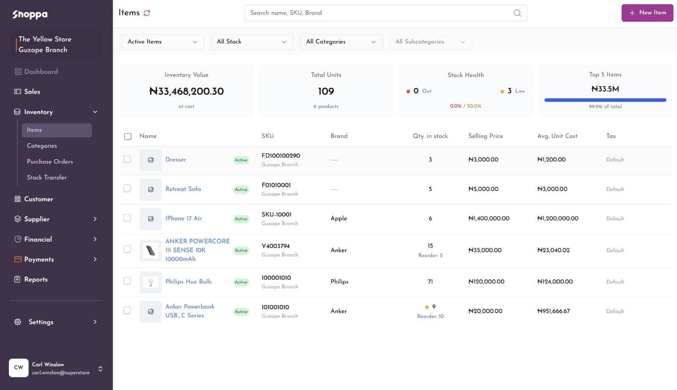677x390 pixels.
Task: Check the ANKER POWERCORE row checkbox
Action: pos(127,249)
